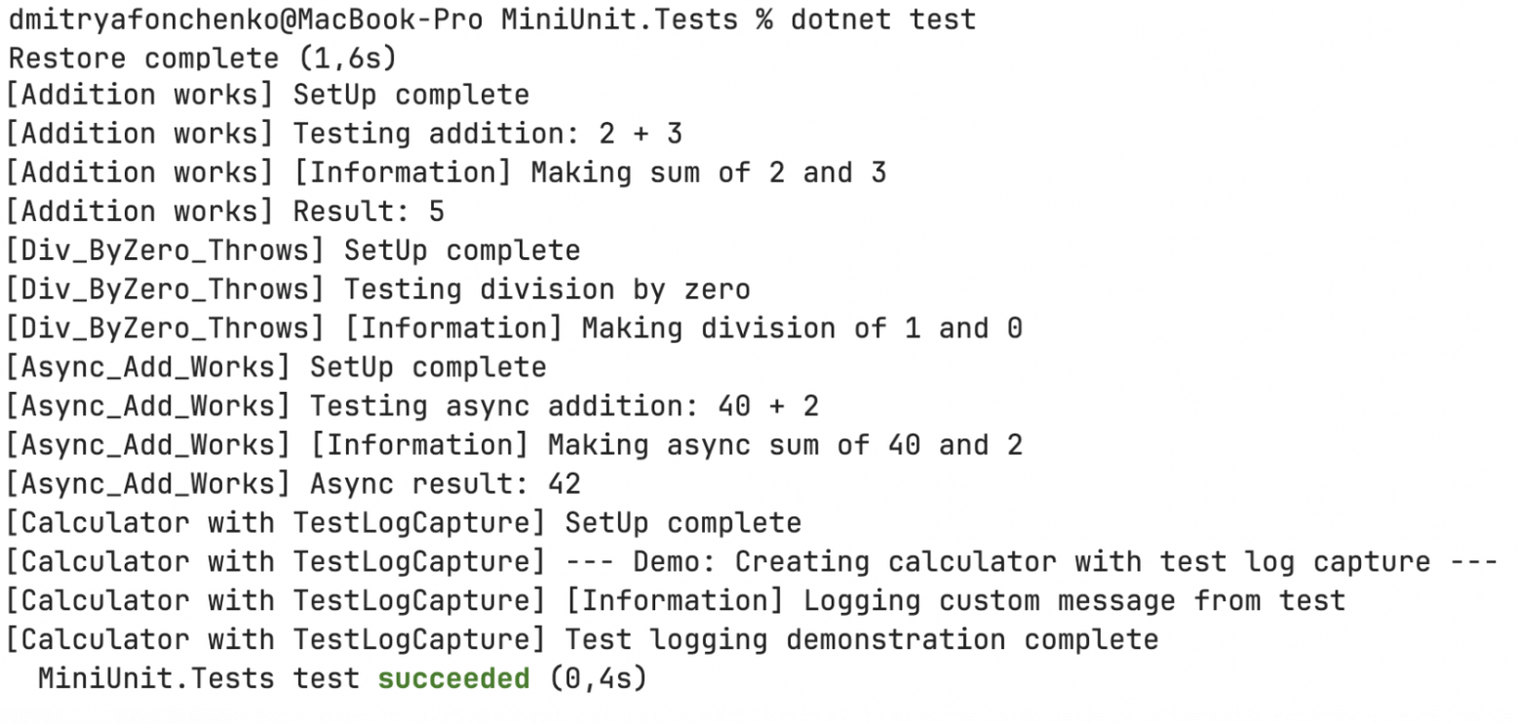Click 'Making async sum of 40 and 2'
This screenshot has width=1521, height=724.
(786, 445)
